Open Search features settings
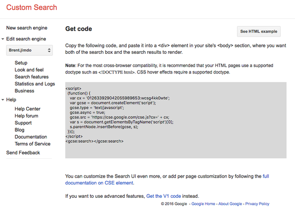The height and width of the screenshot is (218, 295). (32, 76)
